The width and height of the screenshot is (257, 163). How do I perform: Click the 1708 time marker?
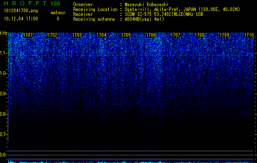(200, 35)
